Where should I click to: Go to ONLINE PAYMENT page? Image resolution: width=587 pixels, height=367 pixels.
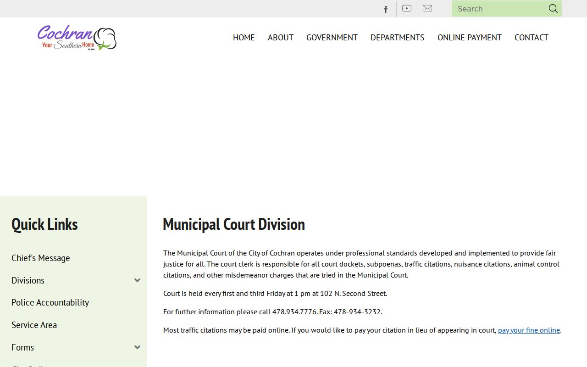(470, 38)
